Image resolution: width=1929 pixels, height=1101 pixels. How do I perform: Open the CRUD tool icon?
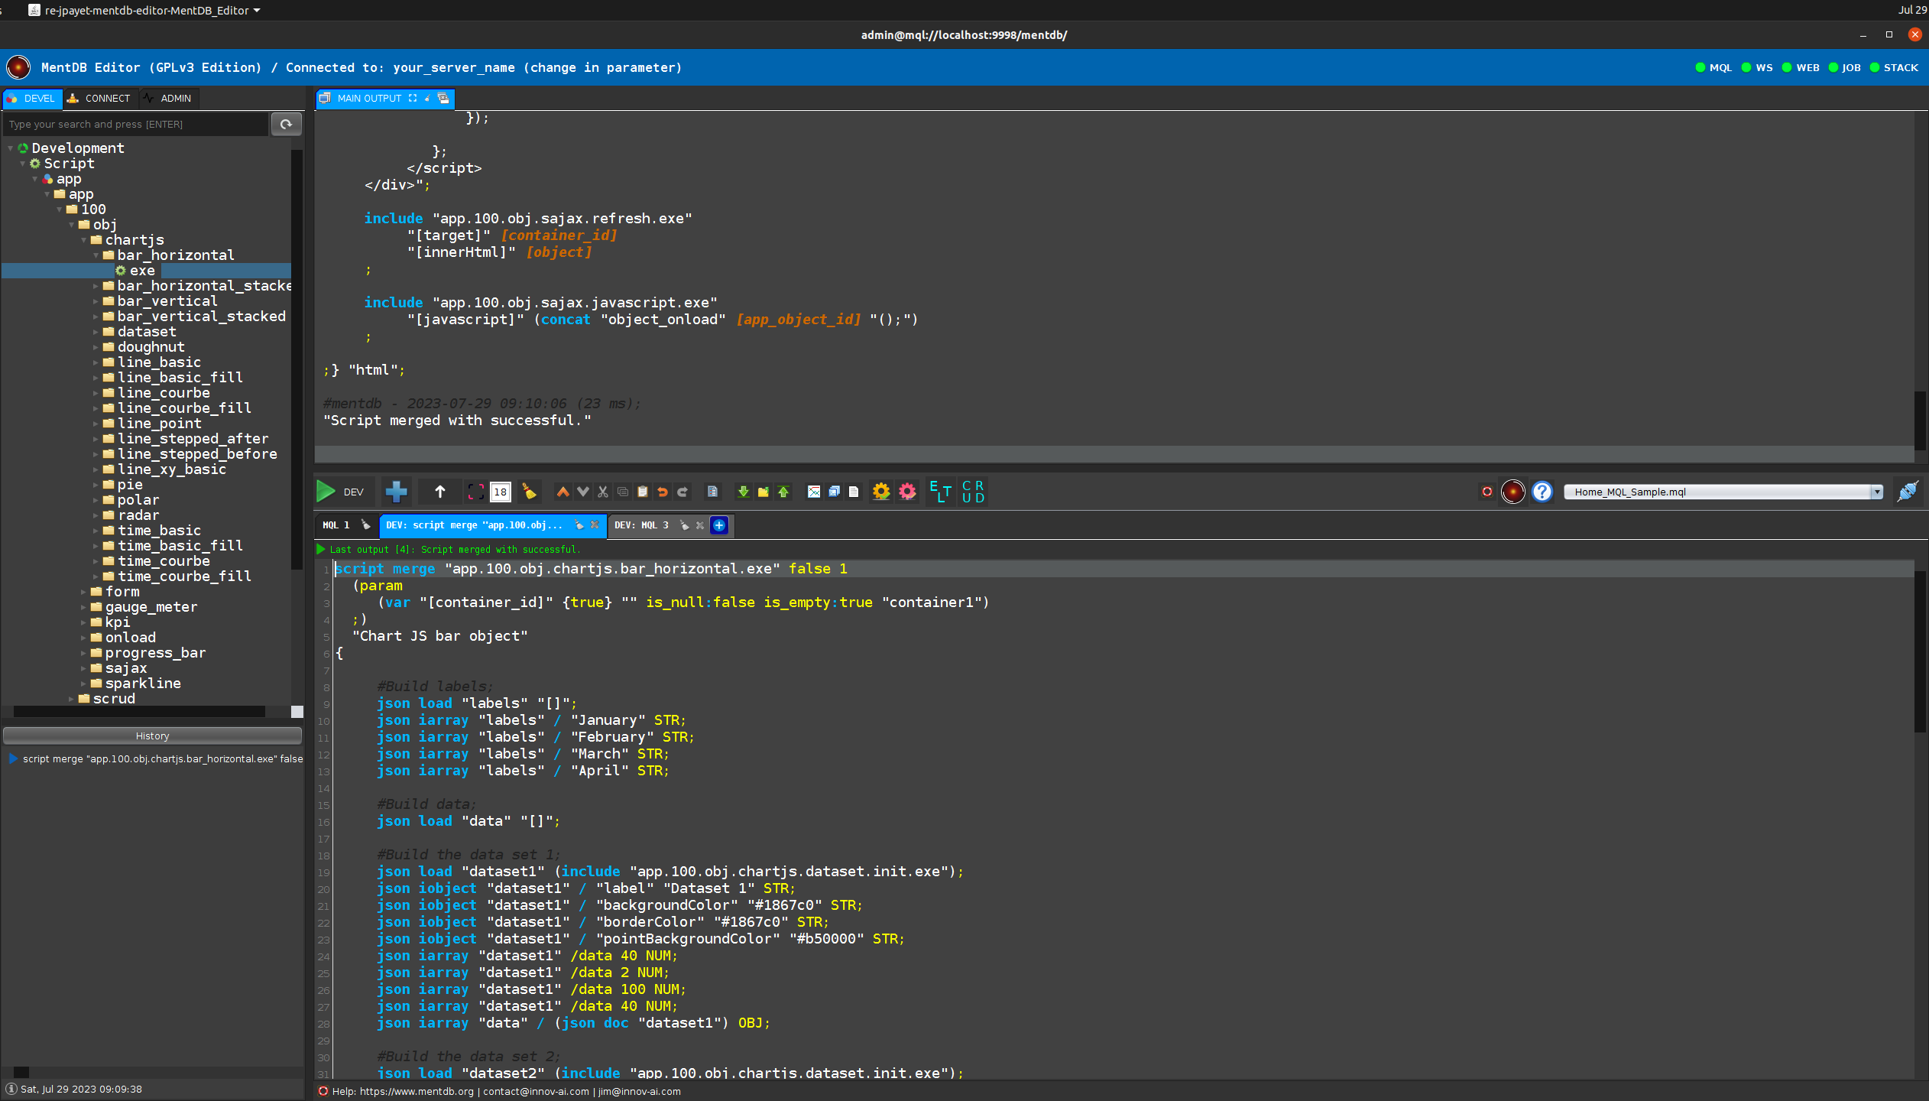coord(973,492)
